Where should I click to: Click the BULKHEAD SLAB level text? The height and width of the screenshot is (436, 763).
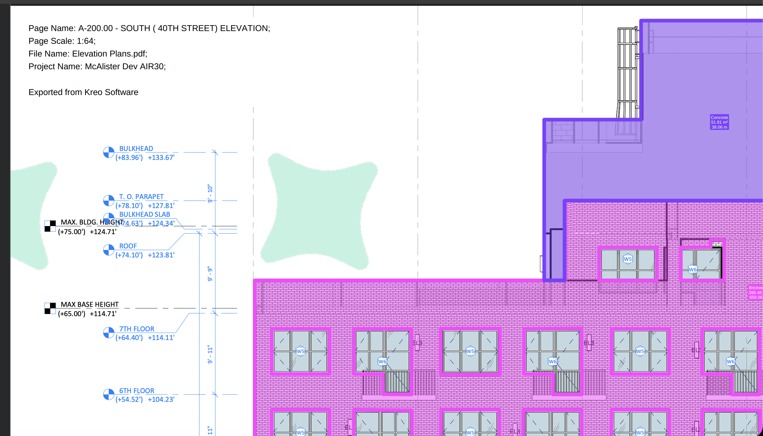(144, 214)
